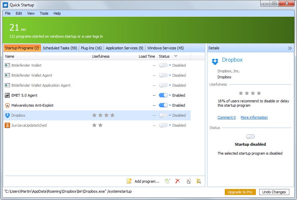
Task: Click the Add program... label
Action: point(147,181)
